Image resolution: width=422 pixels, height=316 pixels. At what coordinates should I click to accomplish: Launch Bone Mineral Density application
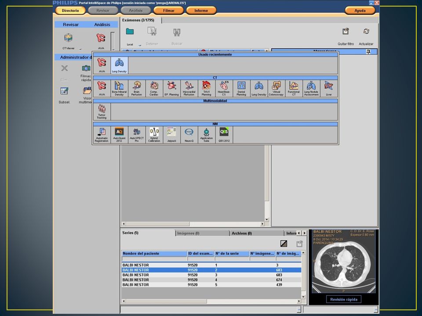coord(119,88)
